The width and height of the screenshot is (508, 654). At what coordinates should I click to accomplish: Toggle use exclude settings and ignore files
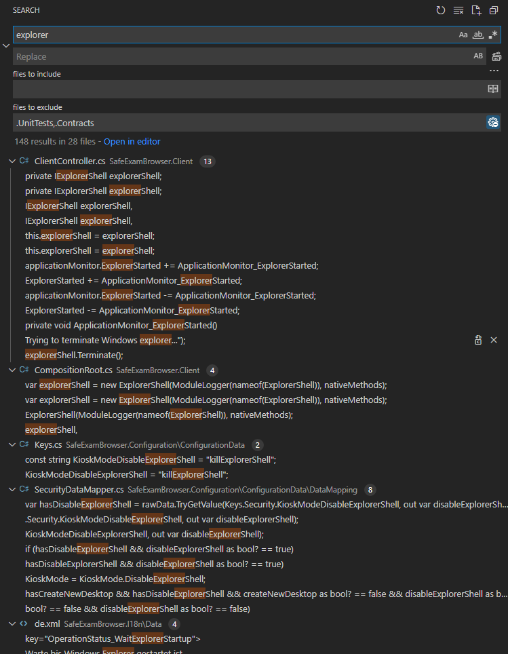point(493,122)
